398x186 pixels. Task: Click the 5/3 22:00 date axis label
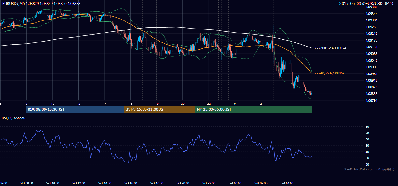point(209,183)
